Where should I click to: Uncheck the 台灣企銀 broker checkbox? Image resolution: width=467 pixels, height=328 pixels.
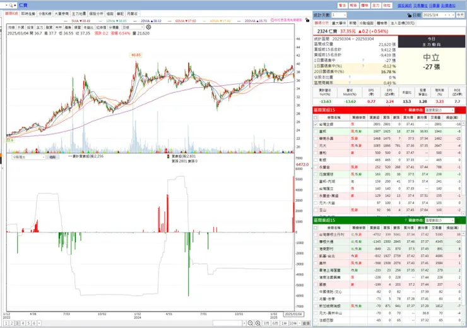tap(316, 125)
